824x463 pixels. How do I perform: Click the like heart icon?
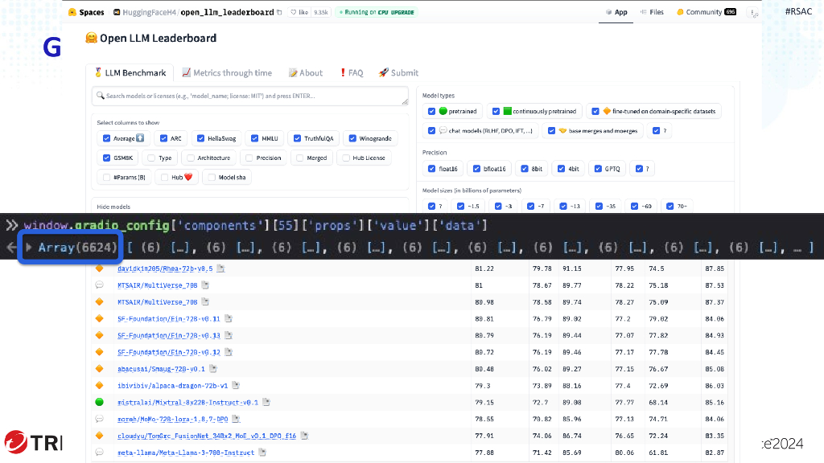point(293,13)
